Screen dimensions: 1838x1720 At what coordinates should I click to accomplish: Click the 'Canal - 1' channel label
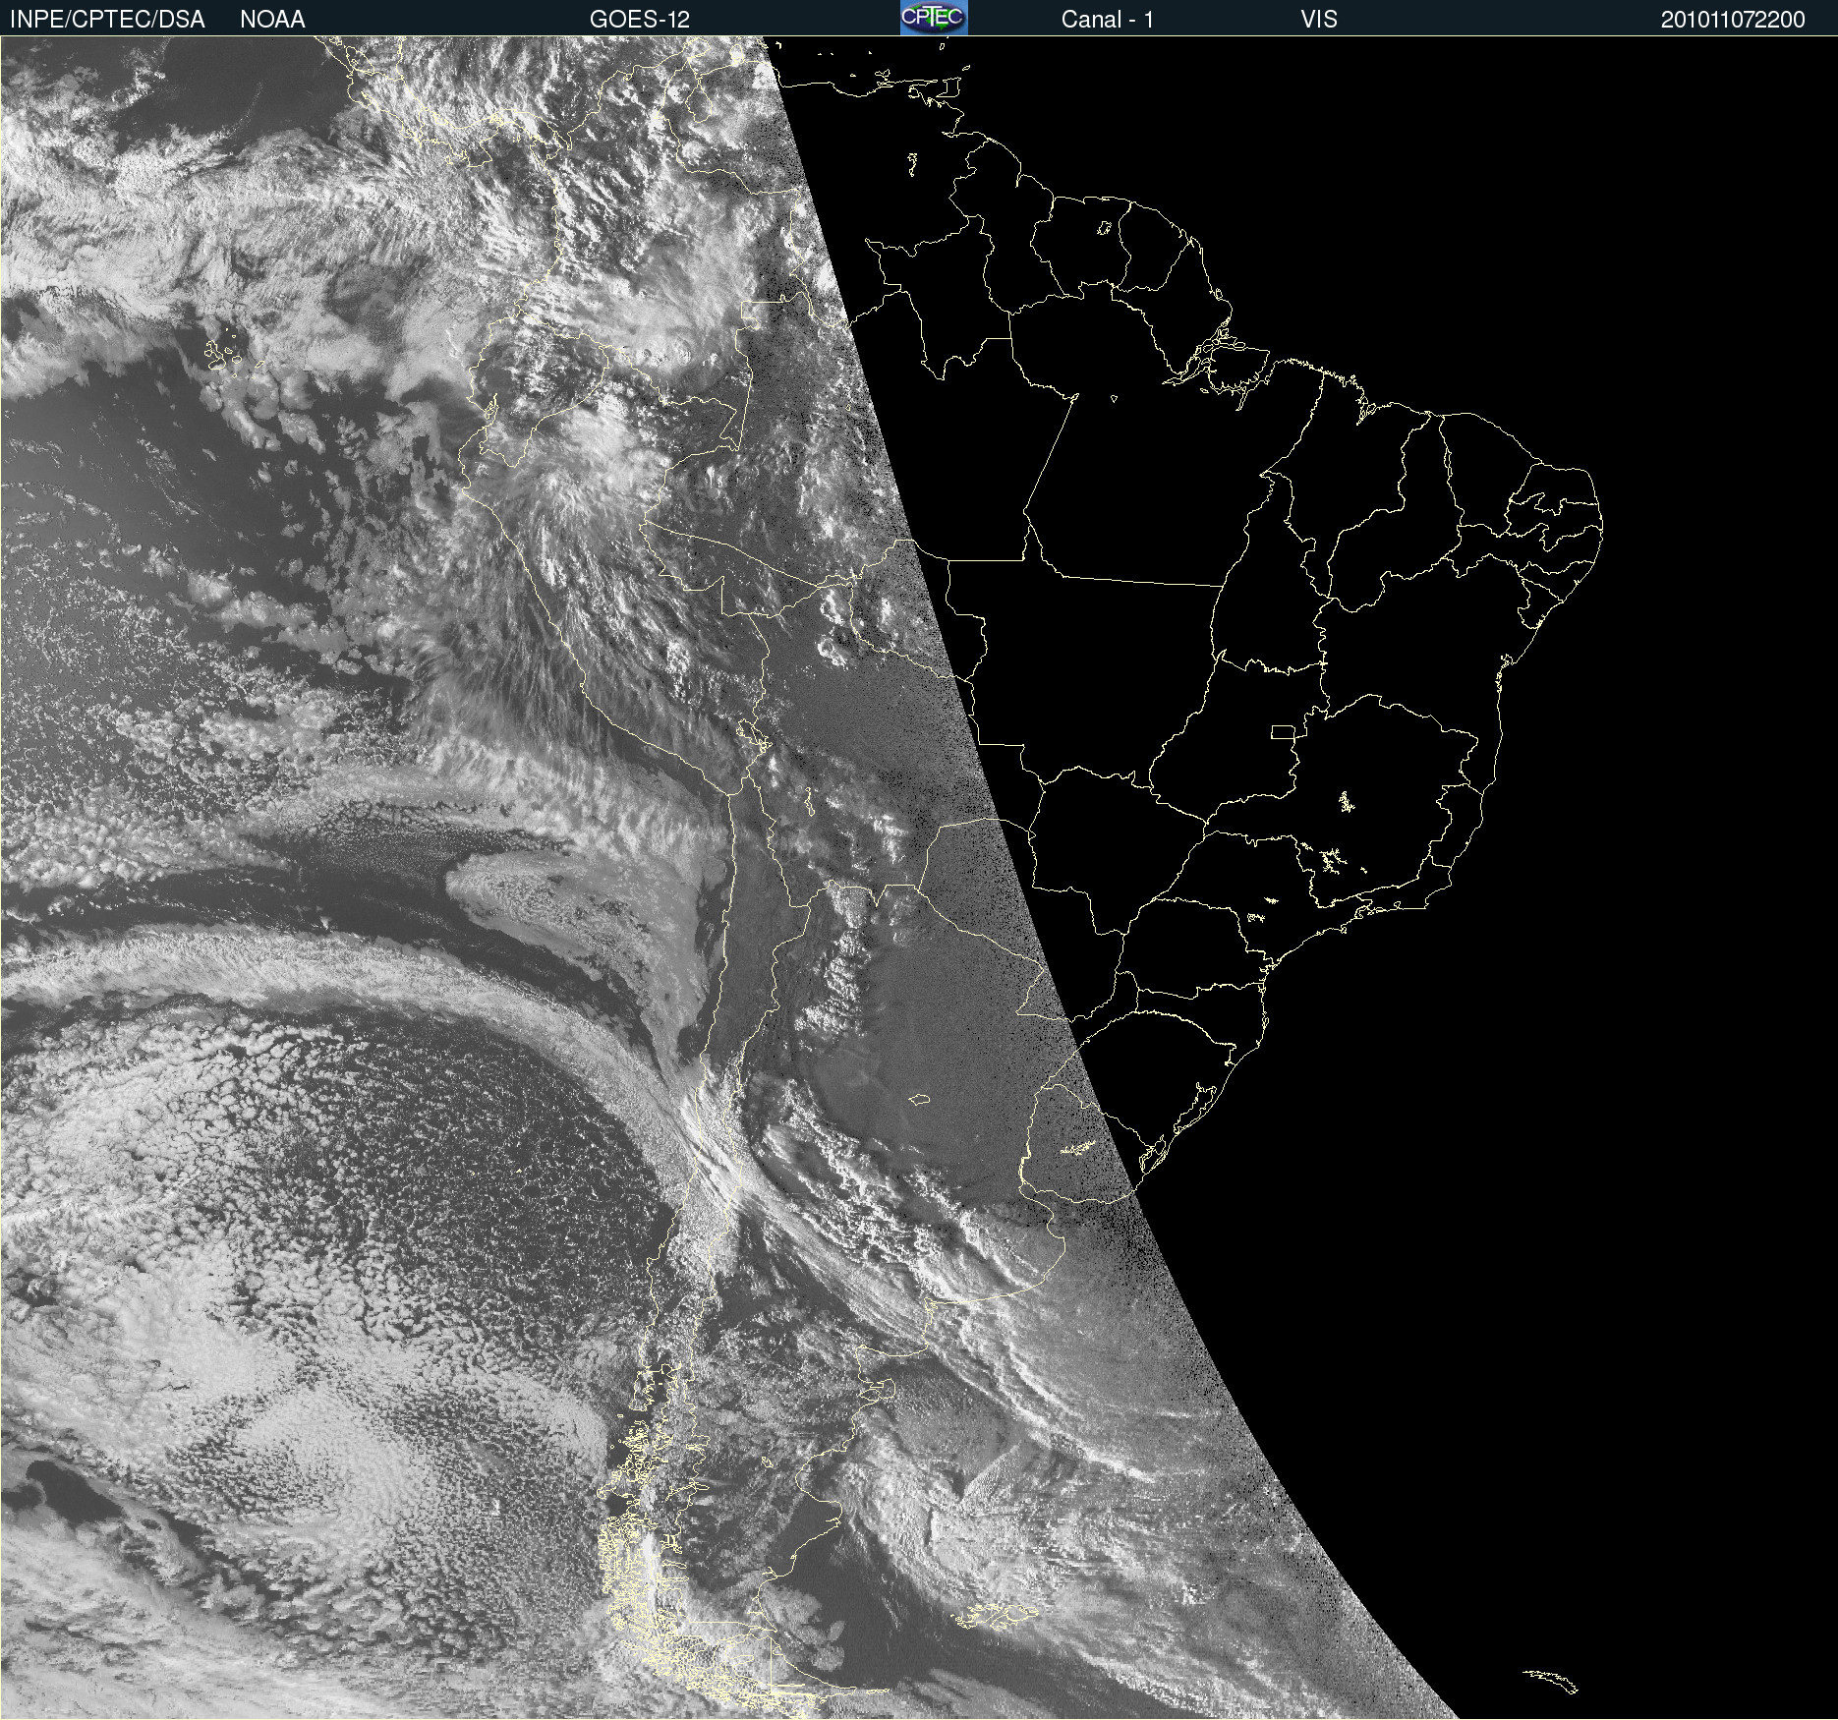(1107, 20)
